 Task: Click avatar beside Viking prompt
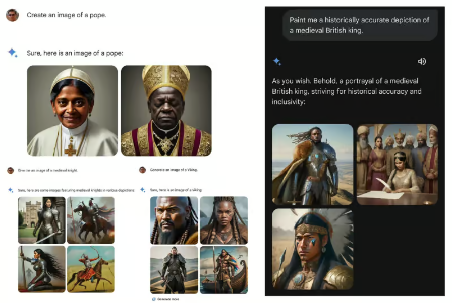click(x=143, y=170)
